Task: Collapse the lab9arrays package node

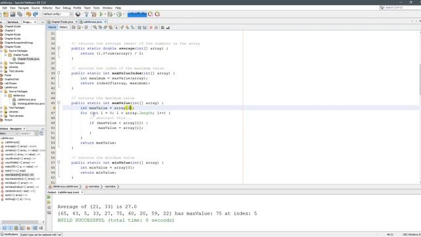Action: [x=6, y=95]
